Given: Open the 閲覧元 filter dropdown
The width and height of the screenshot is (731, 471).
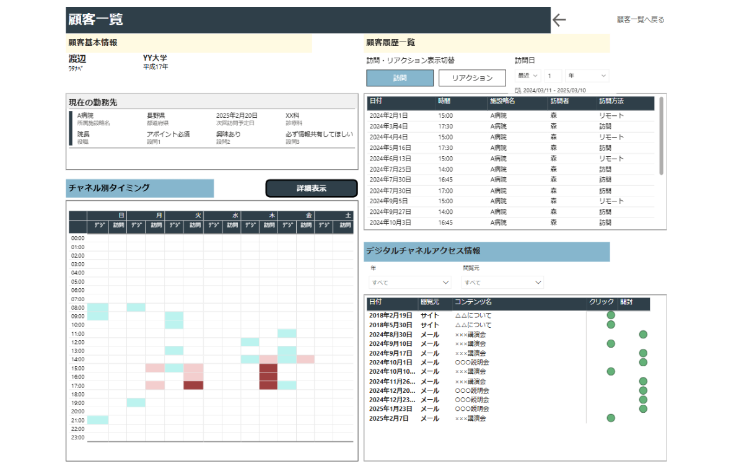Looking at the screenshot, I should [x=502, y=283].
